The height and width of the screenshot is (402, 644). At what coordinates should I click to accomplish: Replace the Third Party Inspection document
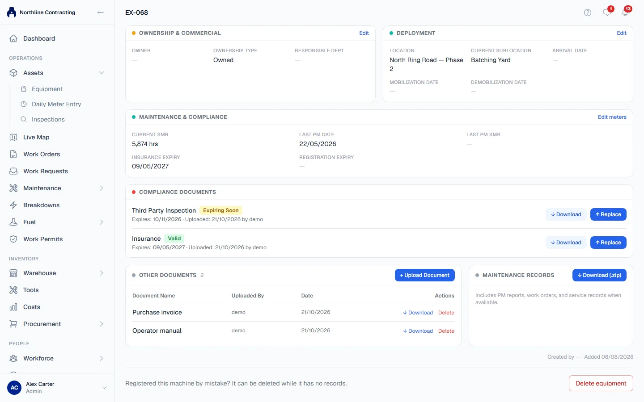[x=608, y=214]
